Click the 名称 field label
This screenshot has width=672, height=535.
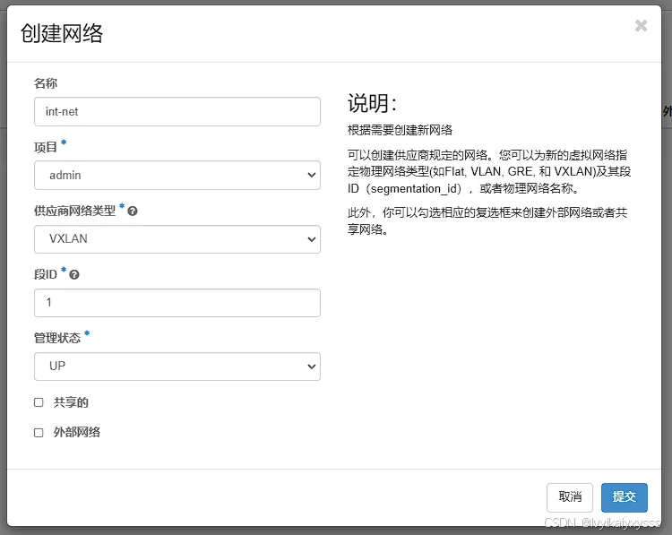46,83
